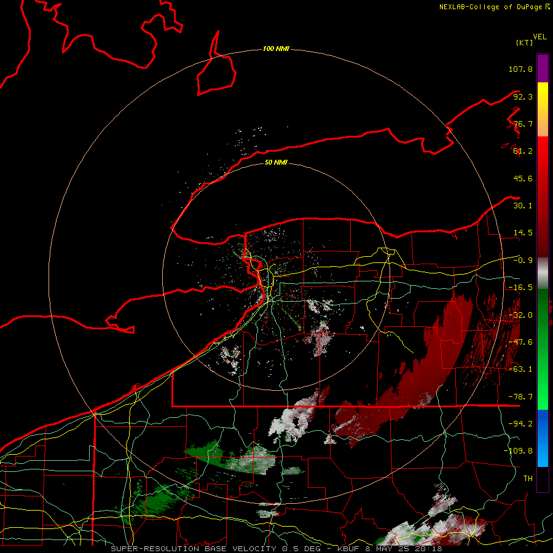The height and width of the screenshot is (553, 553).
Task: Pick the red segment of the velocity scale
Action: tap(543, 197)
